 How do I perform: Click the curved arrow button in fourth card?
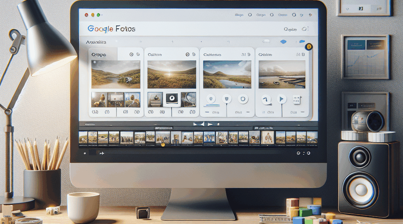tap(266, 99)
